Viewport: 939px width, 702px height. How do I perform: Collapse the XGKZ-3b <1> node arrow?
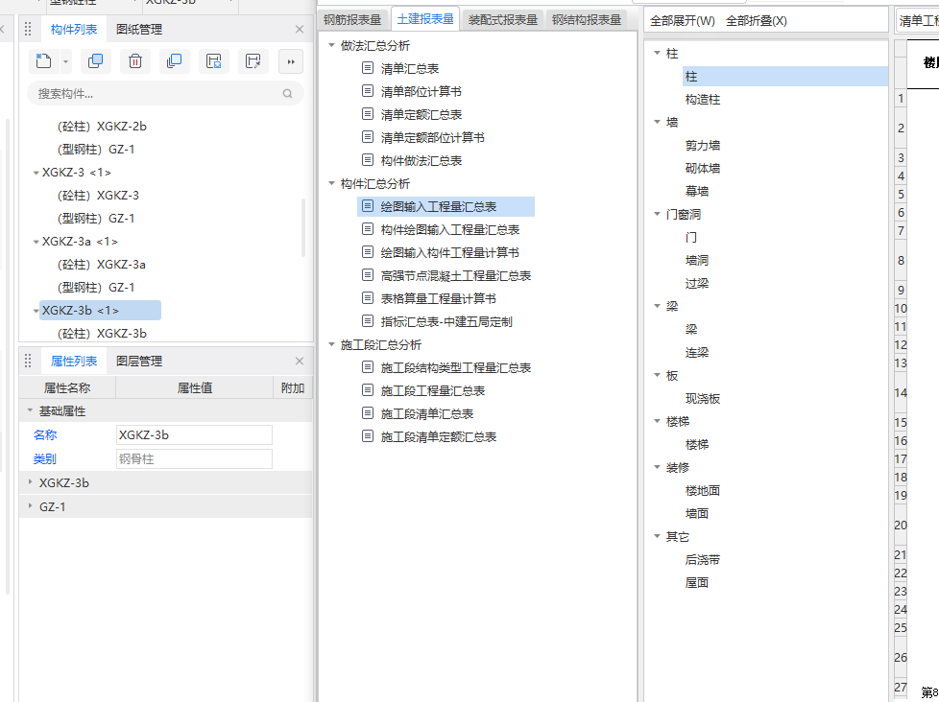click(x=36, y=311)
